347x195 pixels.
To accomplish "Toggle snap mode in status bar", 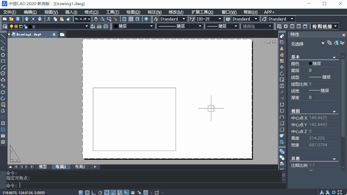I will [x=81, y=192].
